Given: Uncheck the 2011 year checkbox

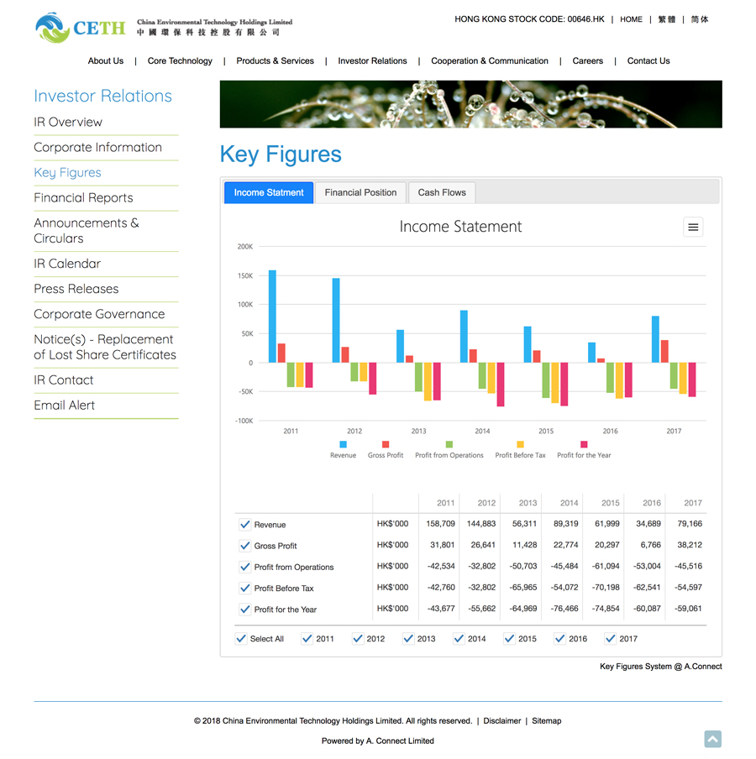Looking at the screenshot, I should click(x=307, y=638).
